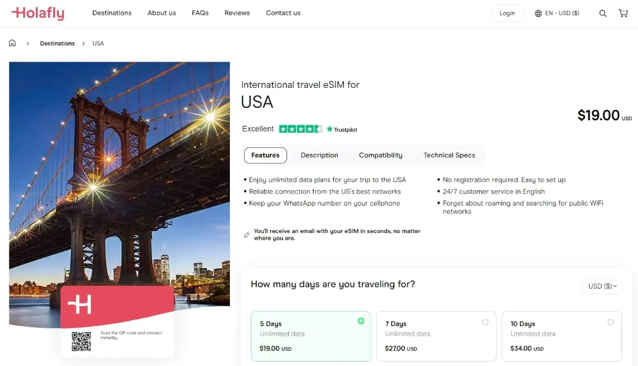Image resolution: width=638 pixels, height=366 pixels.
Task: Select the 7 Days plan radio button
Action: click(x=485, y=323)
